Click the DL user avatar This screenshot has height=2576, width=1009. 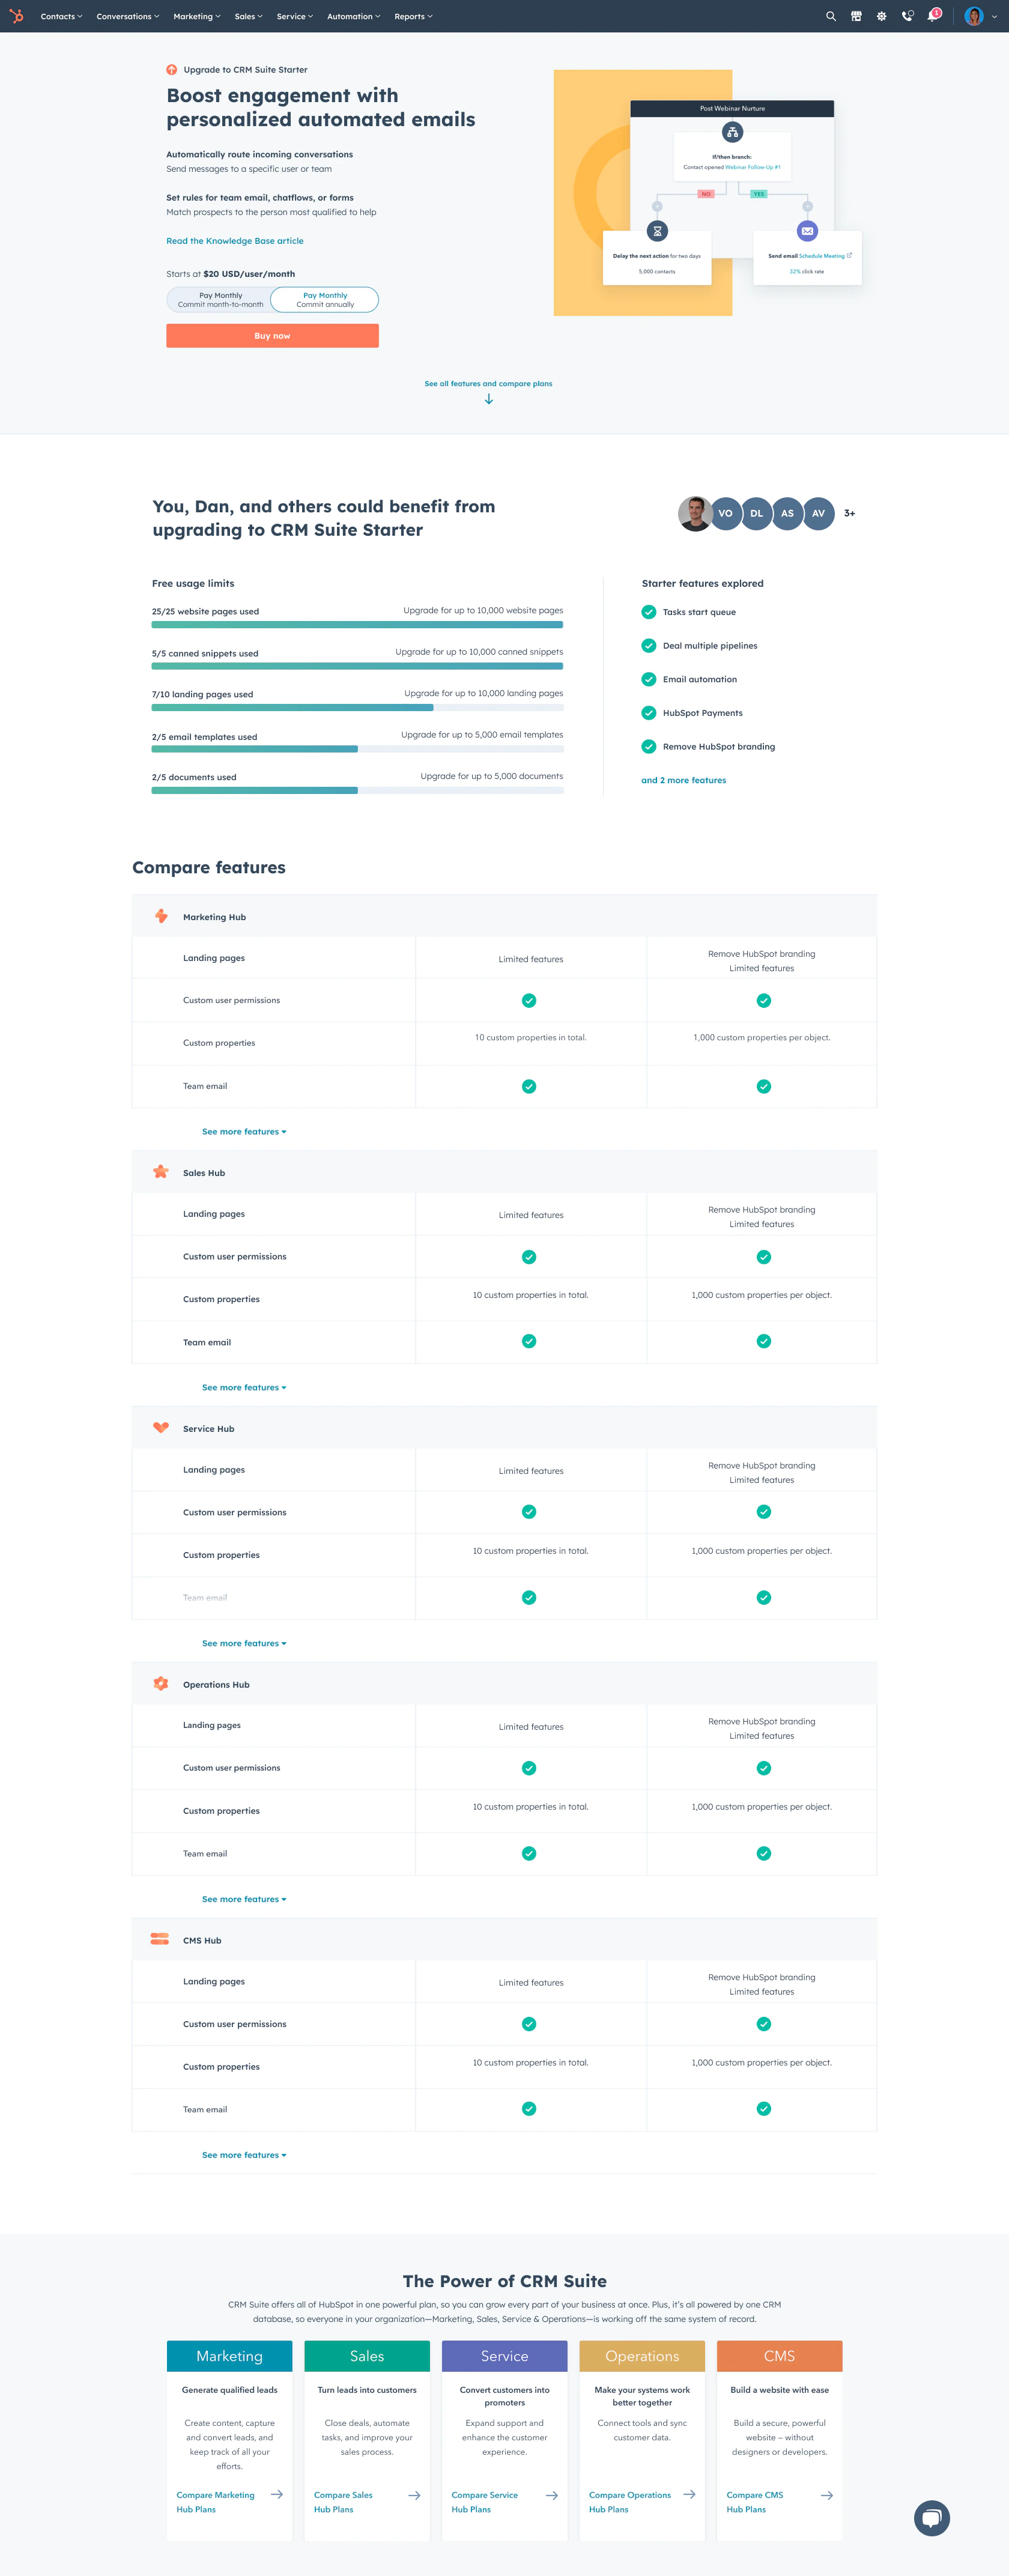coord(756,513)
